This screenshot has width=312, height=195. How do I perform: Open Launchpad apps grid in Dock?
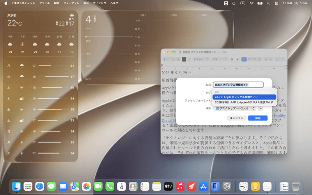(x=28, y=186)
